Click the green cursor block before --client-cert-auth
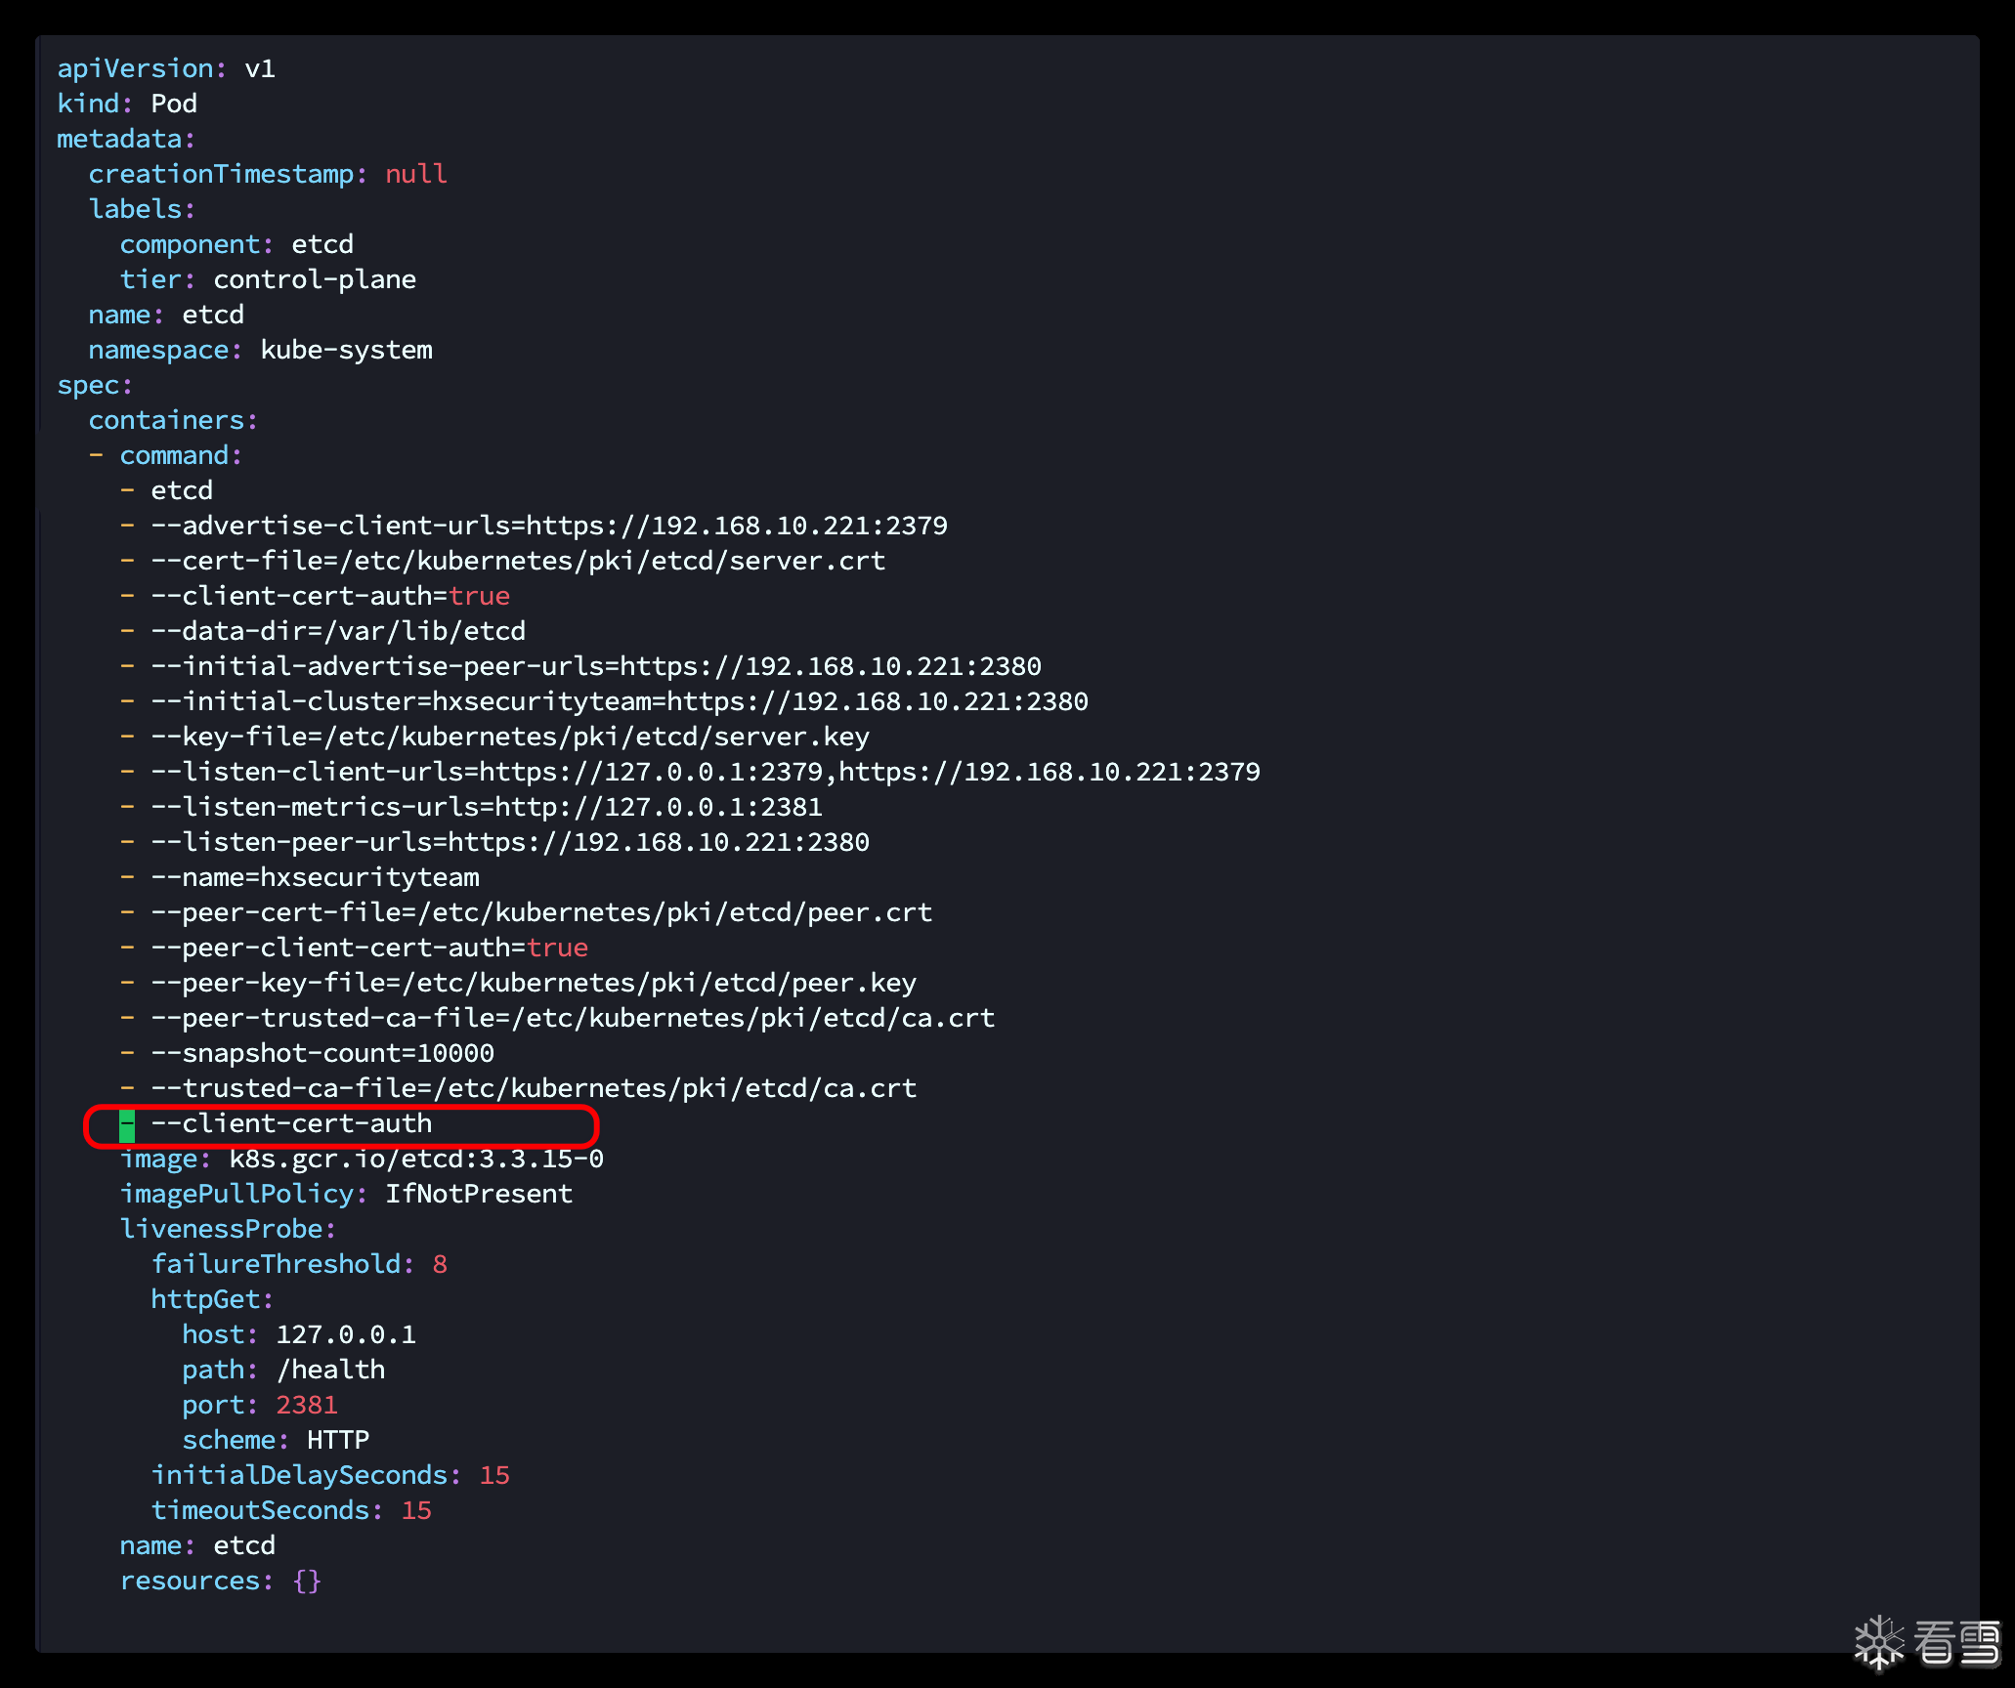Viewport: 2015px width, 1688px height. [127, 1125]
